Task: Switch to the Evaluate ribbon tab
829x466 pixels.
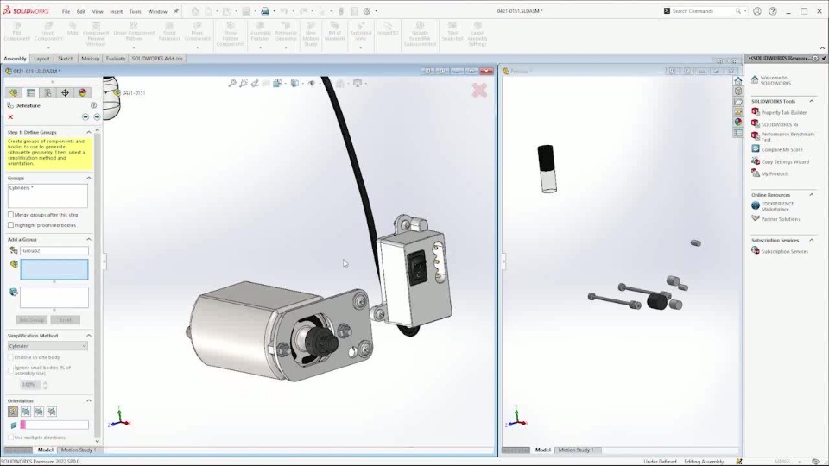Action: 115,59
